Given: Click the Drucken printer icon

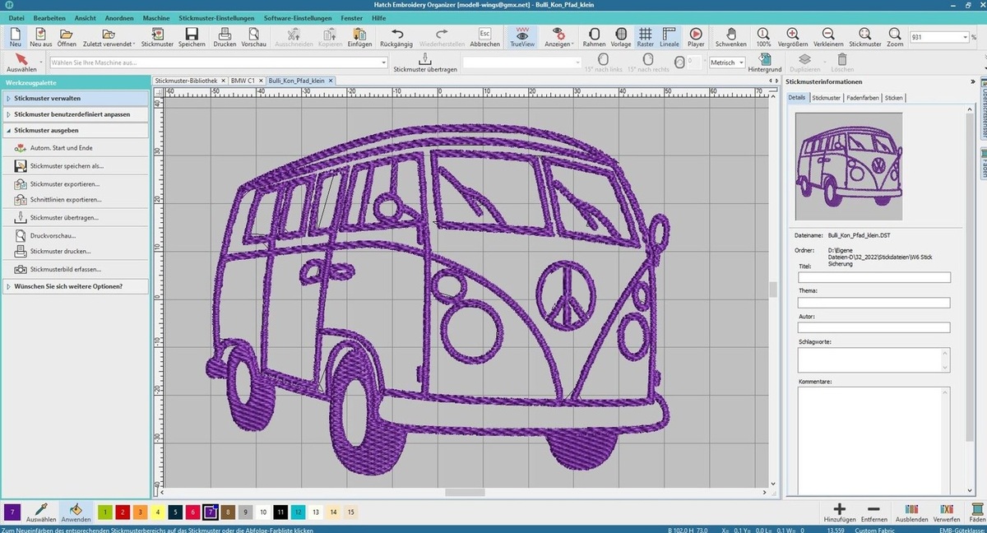Looking at the screenshot, I should 225,37.
